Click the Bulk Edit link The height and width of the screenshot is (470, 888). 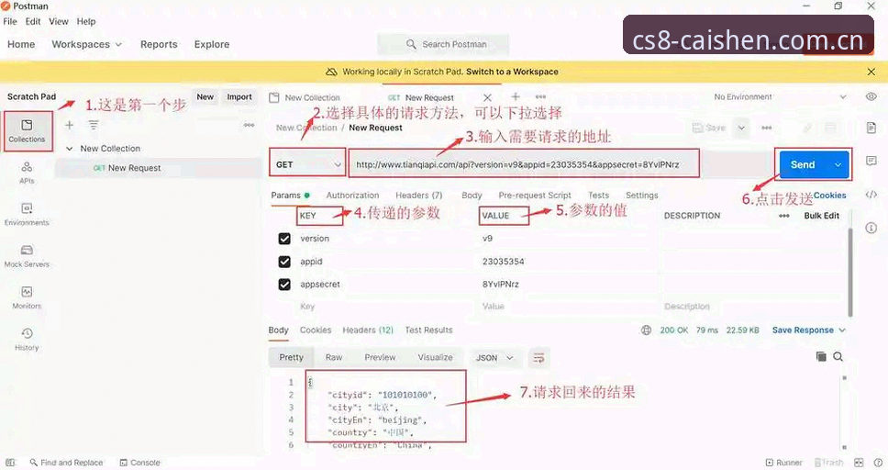(x=822, y=216)
